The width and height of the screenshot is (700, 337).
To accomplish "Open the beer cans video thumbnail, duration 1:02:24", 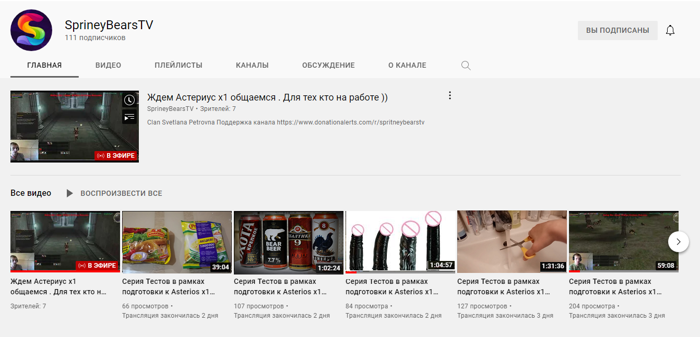I will click(x=289, y=242).
